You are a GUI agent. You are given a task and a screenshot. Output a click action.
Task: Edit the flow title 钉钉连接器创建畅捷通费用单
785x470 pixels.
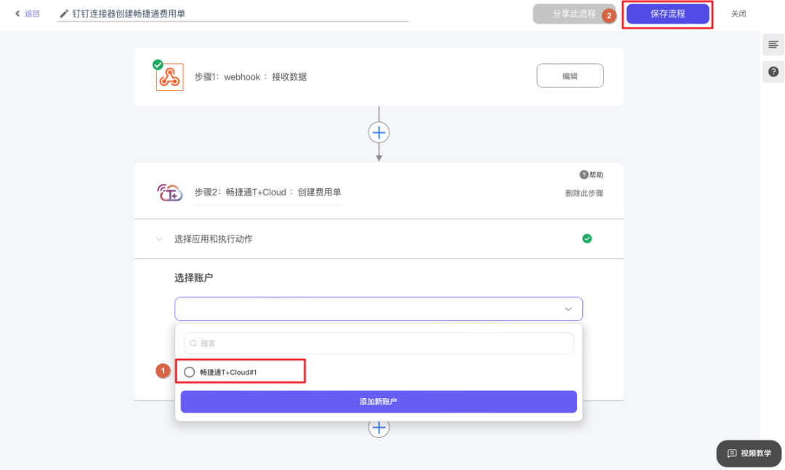tap(129, 14)
